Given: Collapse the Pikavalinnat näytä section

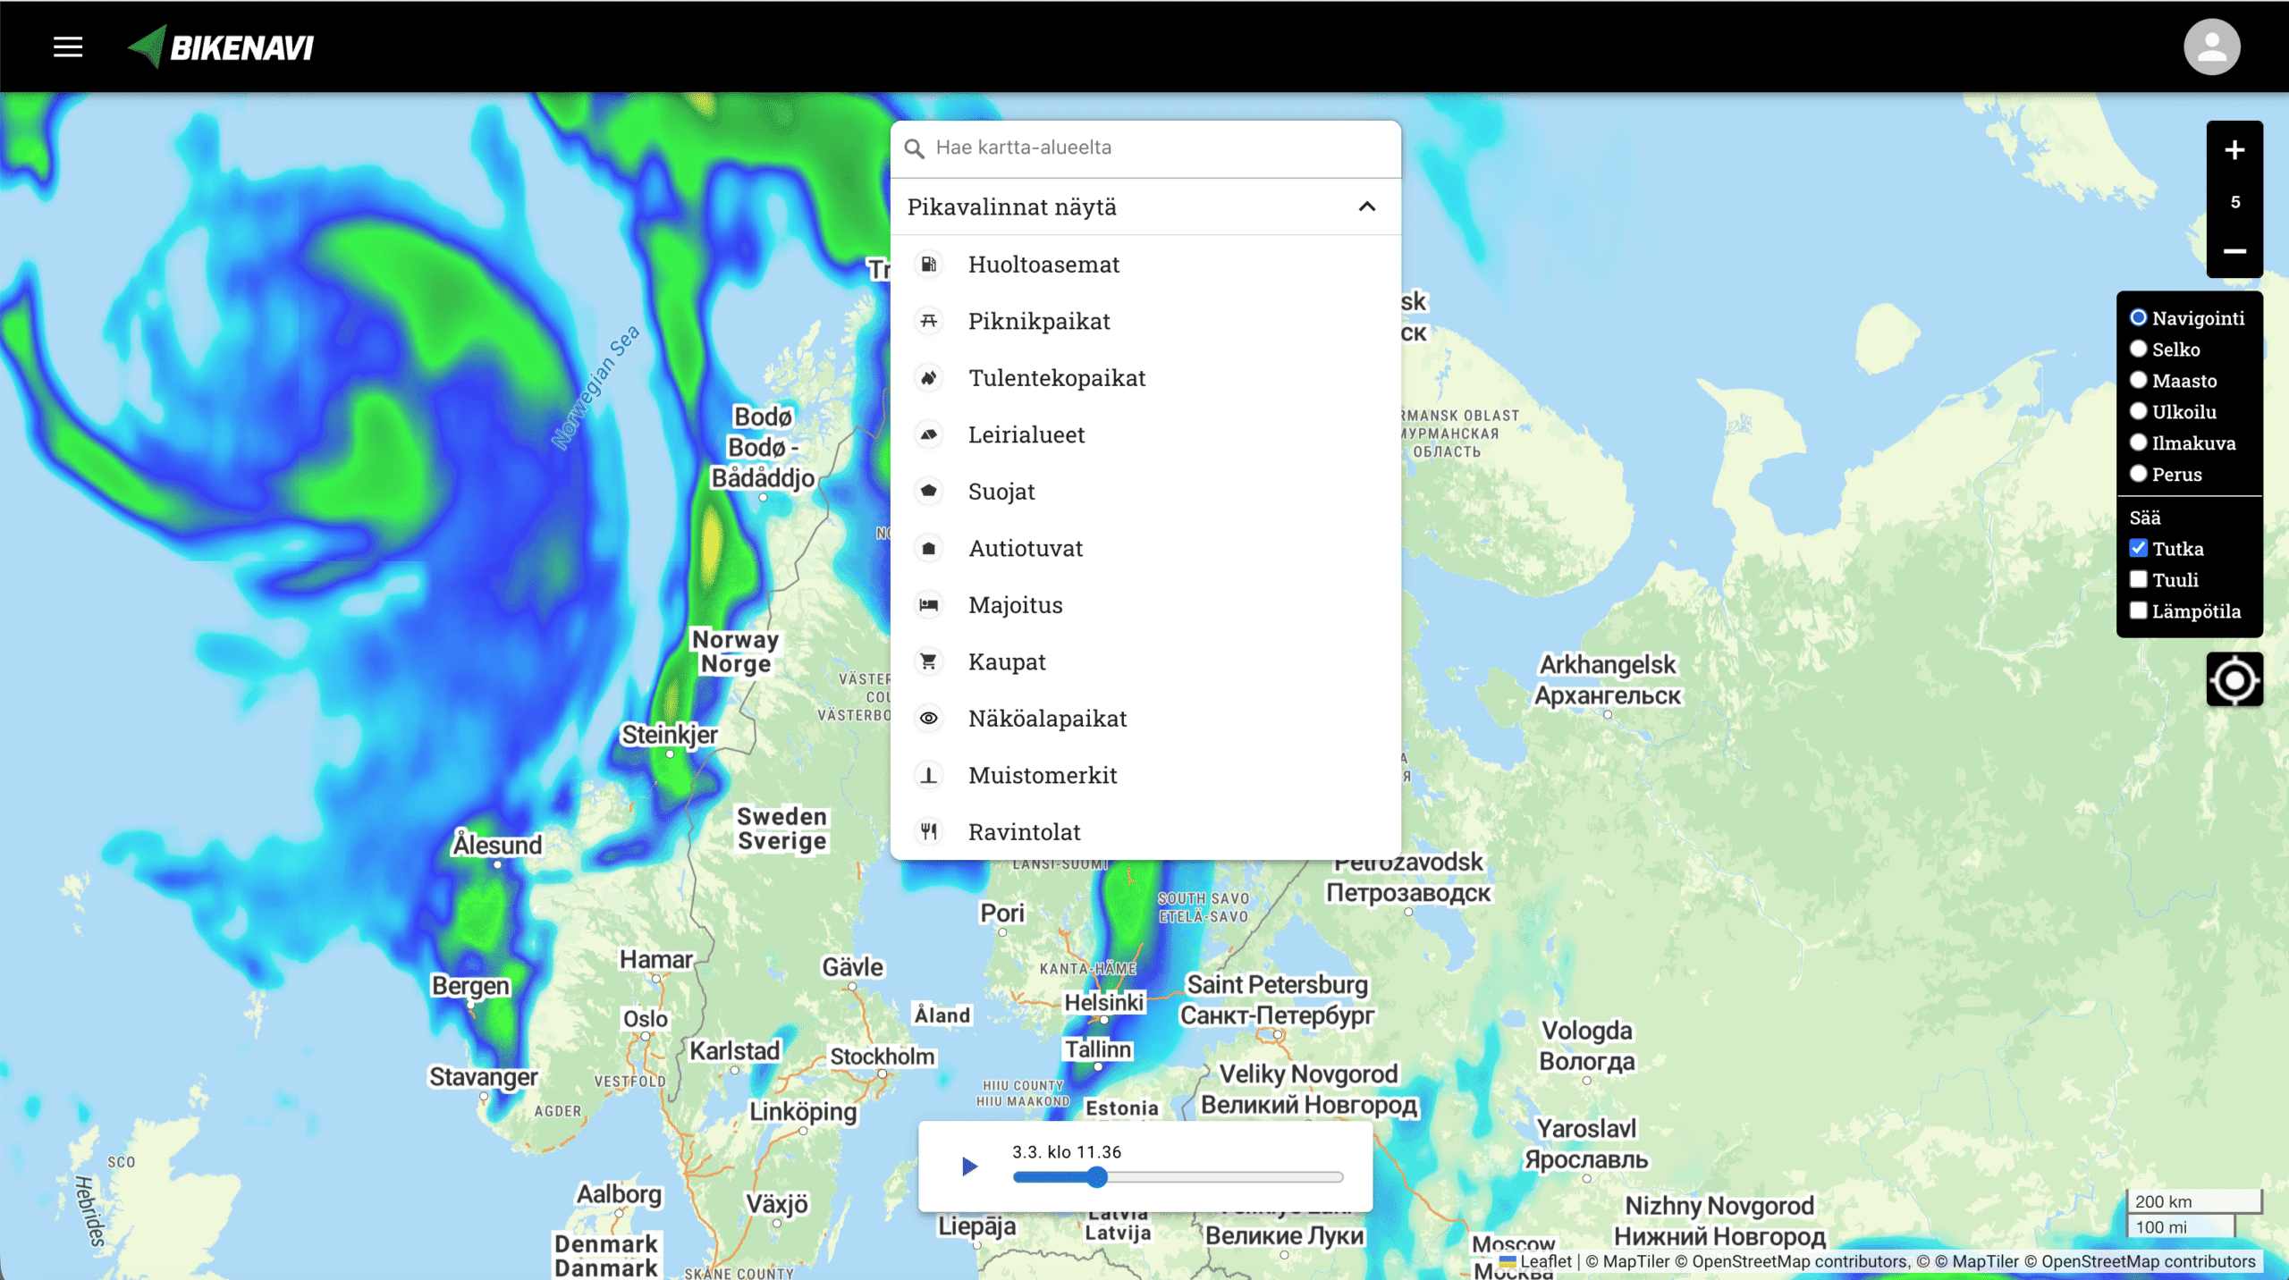Looking at the screenshot, I should [x=1366, y=207].
